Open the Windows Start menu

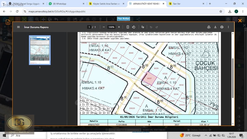[x=4, y=135]
